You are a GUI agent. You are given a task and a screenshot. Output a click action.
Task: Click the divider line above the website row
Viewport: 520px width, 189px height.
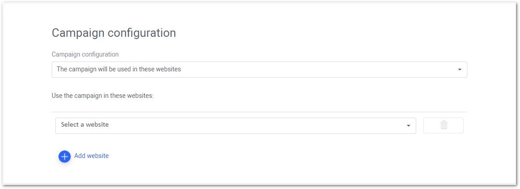[x=259, y=112]
